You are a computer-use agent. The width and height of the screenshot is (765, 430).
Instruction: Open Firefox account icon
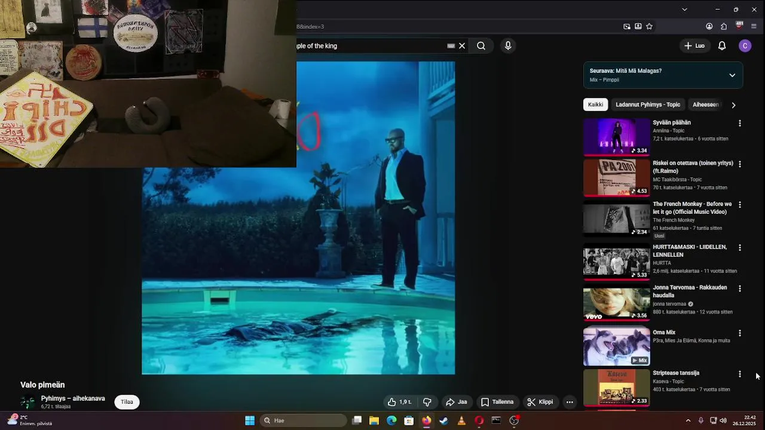[709, 26]
